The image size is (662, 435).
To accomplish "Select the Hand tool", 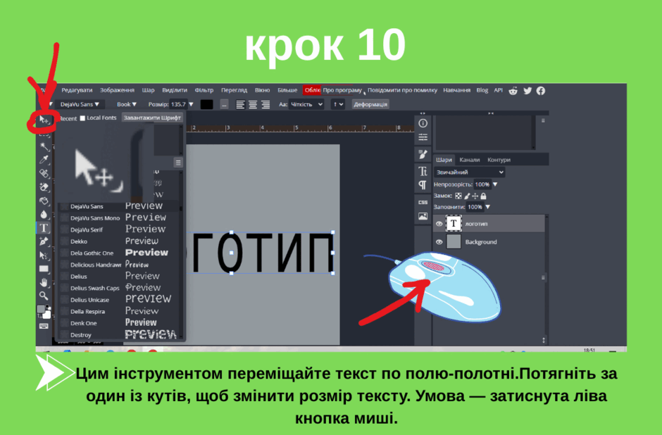I will [x=44, y=282].
